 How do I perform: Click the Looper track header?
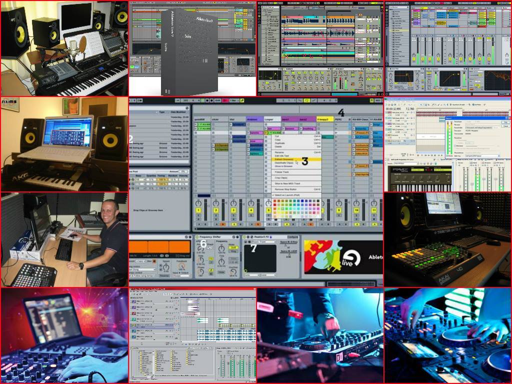pyautogui.click(x=272, y=119)
